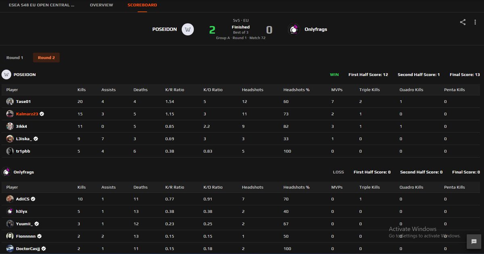Click DoctorCasjj's avatar
Image resolution: width=484 pixels, height=254 pixels.
pos(10,249)
